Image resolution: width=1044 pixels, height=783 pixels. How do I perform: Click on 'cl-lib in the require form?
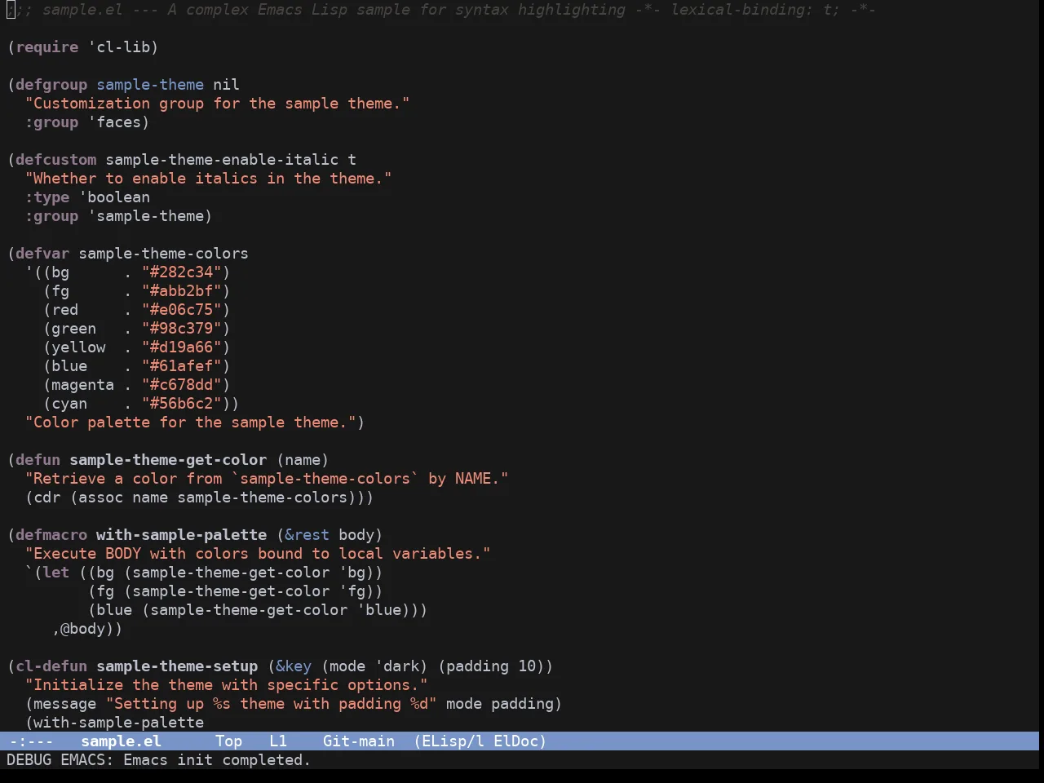click(x=119, y=47)
